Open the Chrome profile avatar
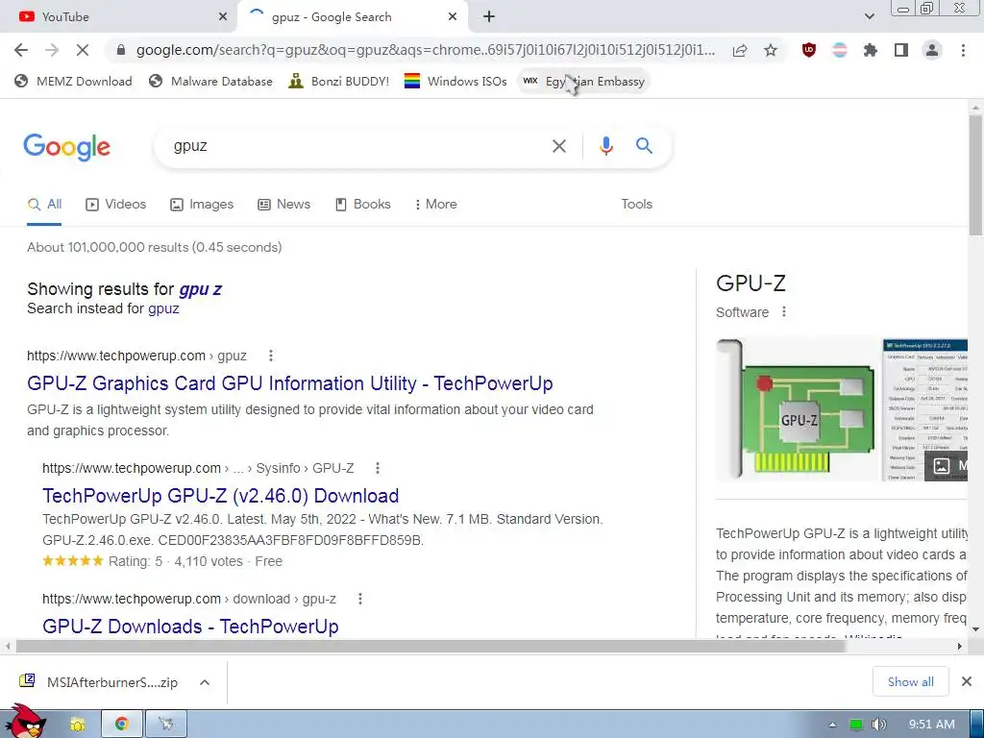Image resolution: width=984 pixels, height=738 pixels. tap(932, 50)
